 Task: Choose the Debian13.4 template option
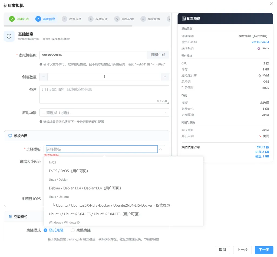85,188
